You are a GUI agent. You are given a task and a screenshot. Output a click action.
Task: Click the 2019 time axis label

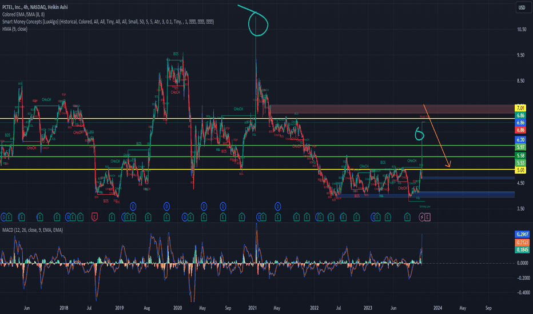coord(120,308)
